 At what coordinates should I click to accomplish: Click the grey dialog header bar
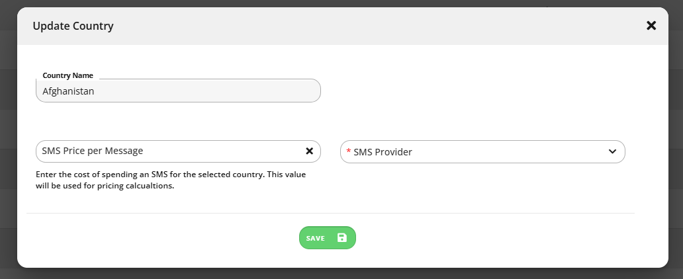tap(342, 26)
